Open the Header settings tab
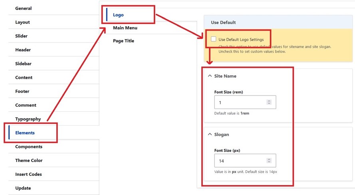 click(x=23, y=50)
